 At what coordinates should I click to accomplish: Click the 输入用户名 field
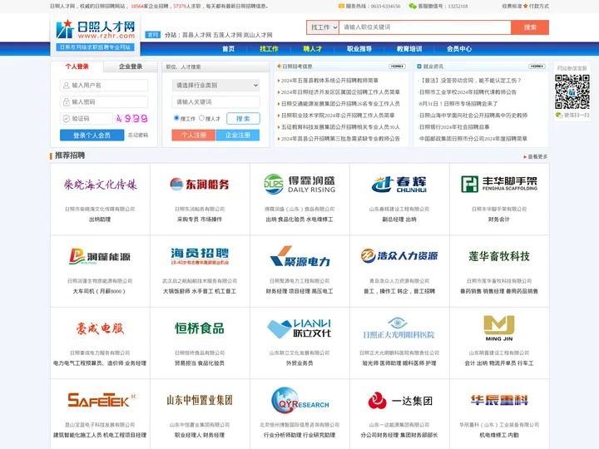point(104,85)
